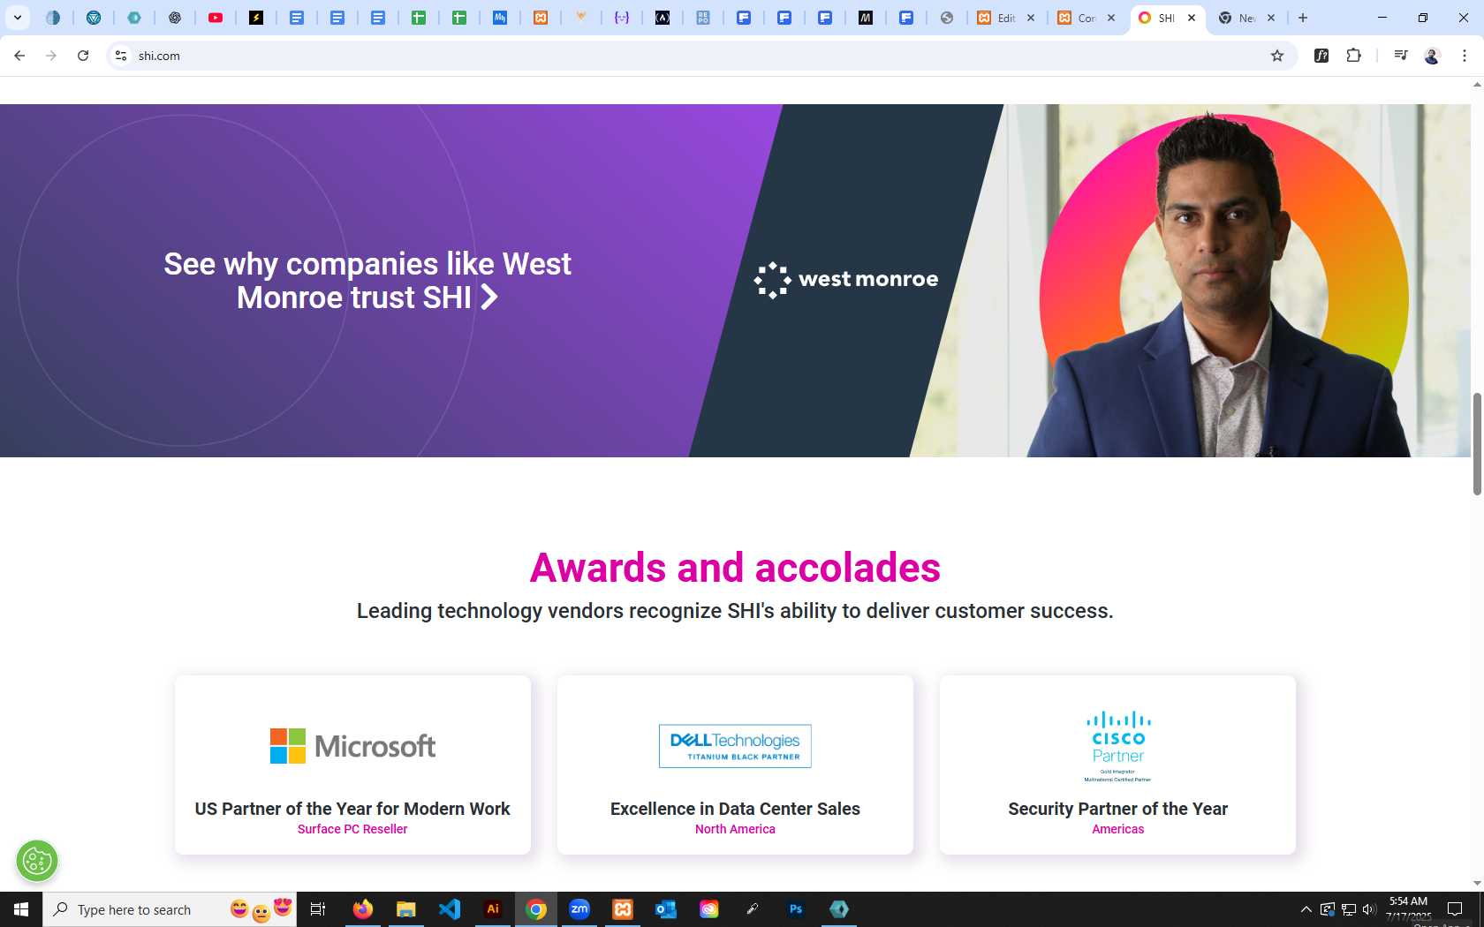Click the taskbar search box
The image size is (1484, 927).
click(x=170, y=909)
